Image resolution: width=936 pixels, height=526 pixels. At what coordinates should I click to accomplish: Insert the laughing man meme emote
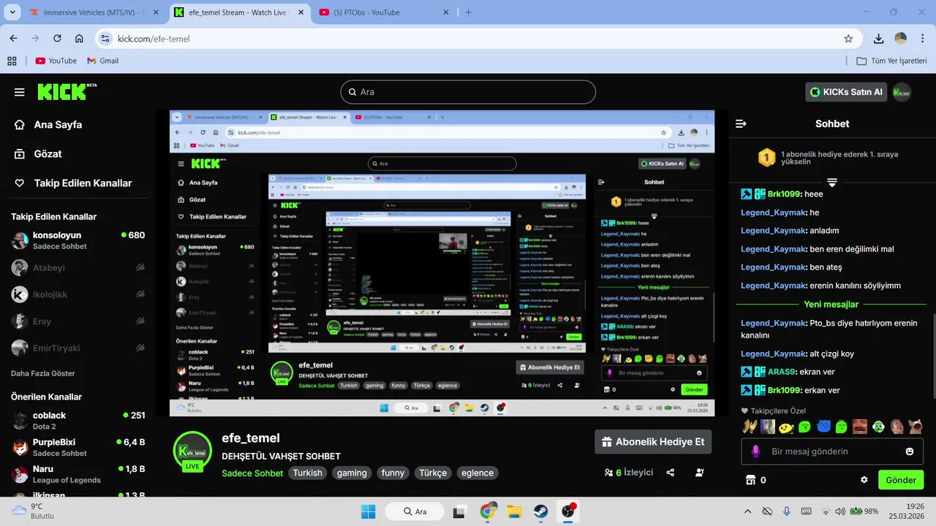coord(861,427)
